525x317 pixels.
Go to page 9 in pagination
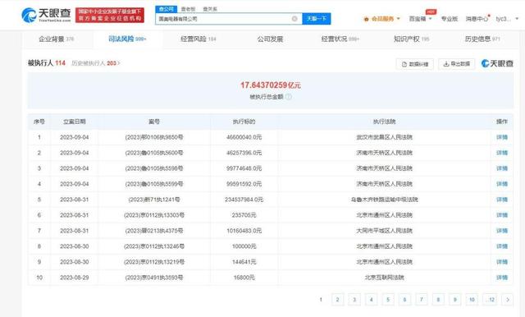pyautogui.click(x=454, y=299)
